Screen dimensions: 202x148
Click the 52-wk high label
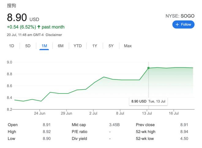point(146,132)
